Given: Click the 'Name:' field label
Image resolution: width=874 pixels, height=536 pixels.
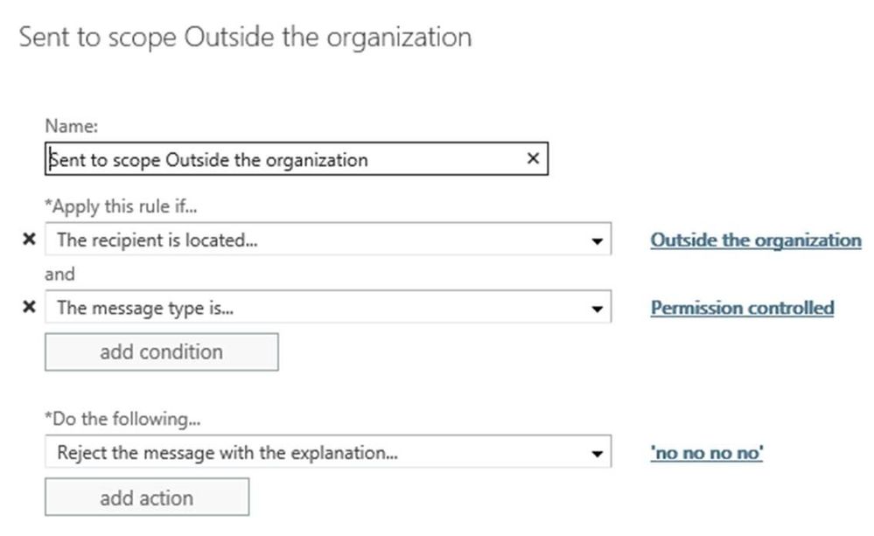Looking at the screenshot, I should coord(71,127).
